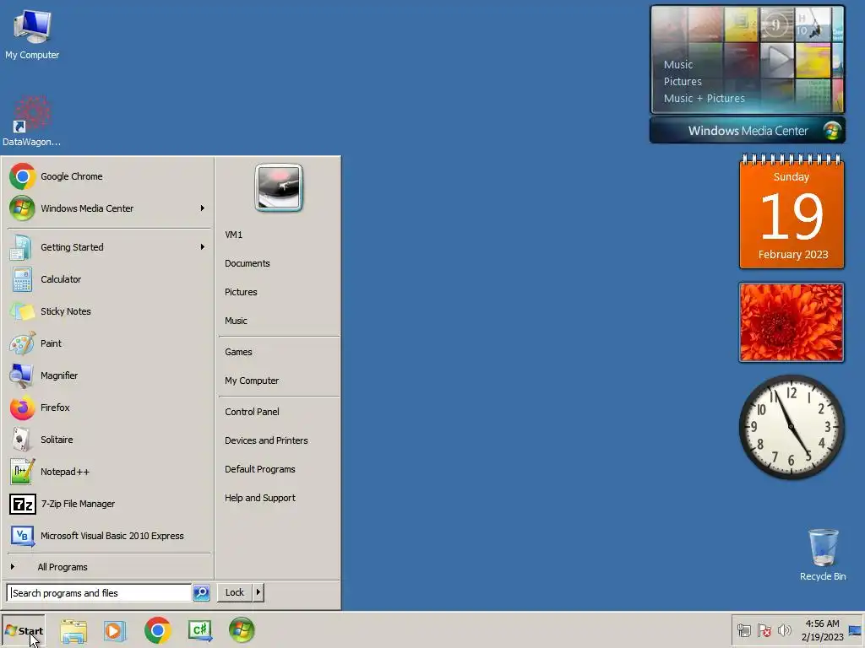Image resolution: width=865 pixels, height=648 pixels.
Task: Expand Getting Started submenu arrow
Action: [203, 247]
